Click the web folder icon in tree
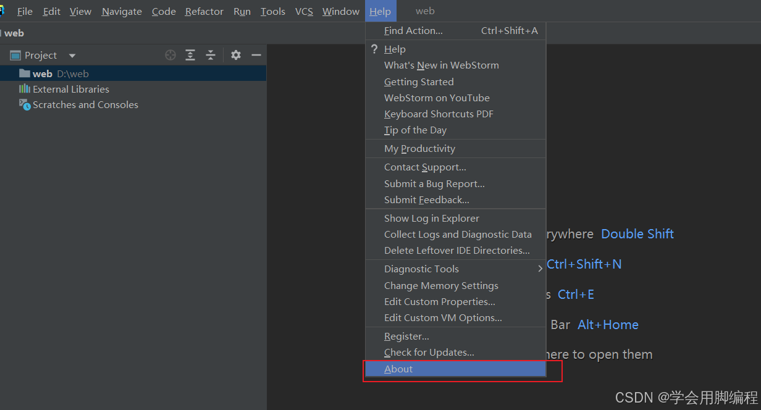Screen dimensions: 761x410 click(x=25, y=73)
